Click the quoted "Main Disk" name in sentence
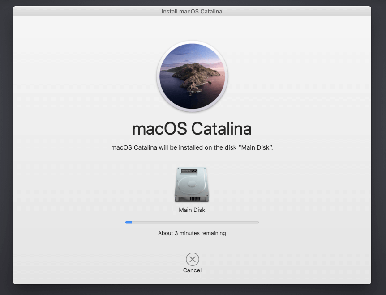Viewport: 386px width, 295px height. pyautogui.click(x=257, y=148)
